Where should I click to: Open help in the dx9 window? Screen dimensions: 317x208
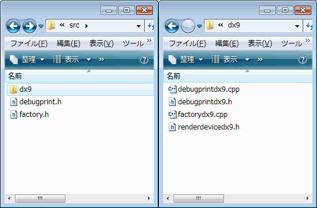pos(303,60)
